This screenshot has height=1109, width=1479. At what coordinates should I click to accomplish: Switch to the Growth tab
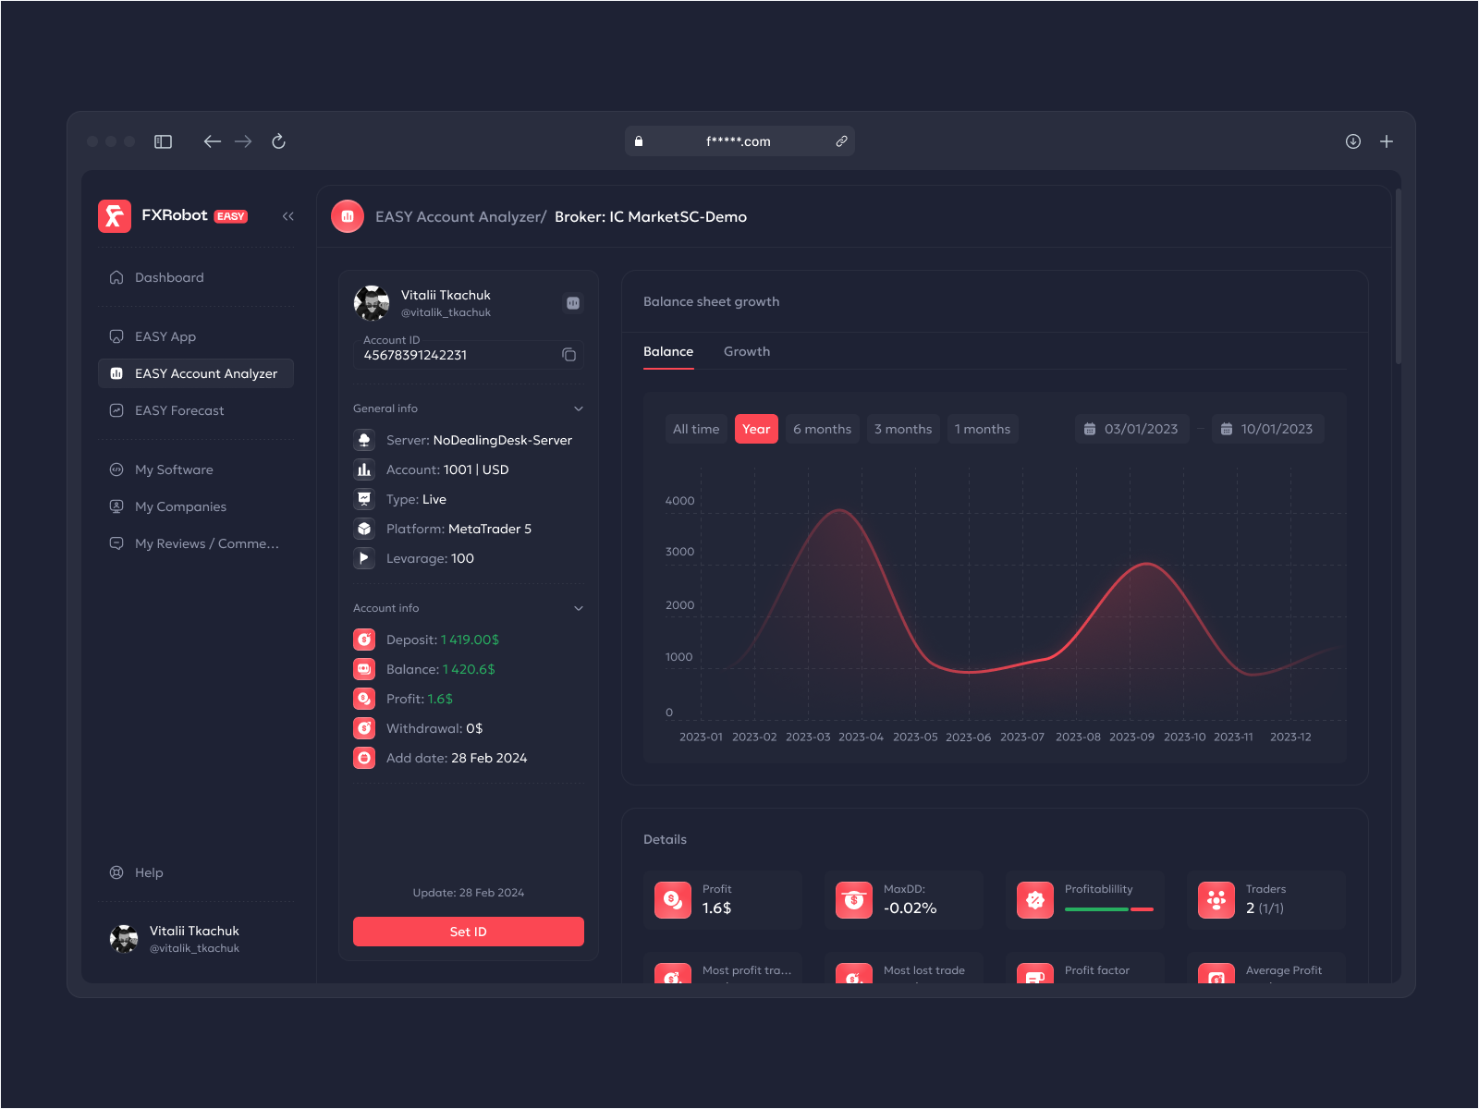pos(747,351)
